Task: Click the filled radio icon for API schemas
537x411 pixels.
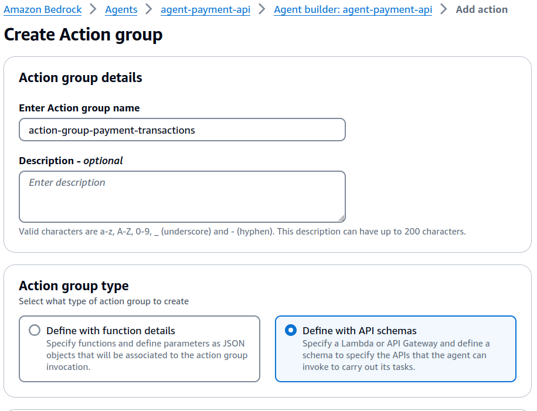Action: pos(291,330)
